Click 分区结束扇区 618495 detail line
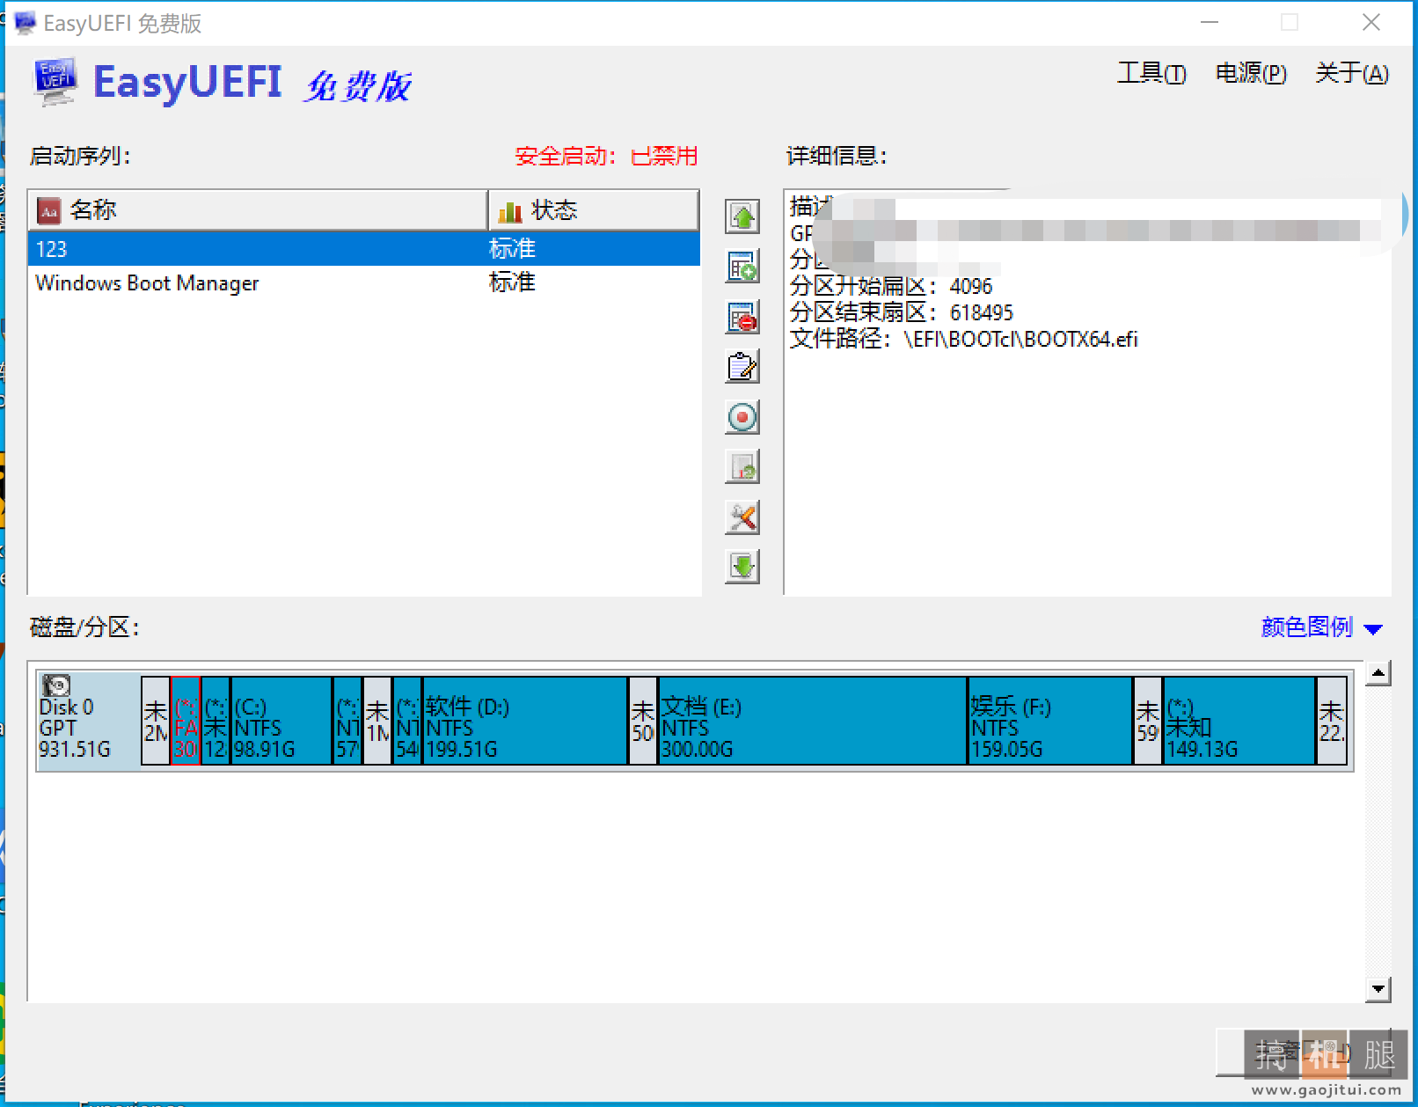This screenshot has height=1107, width=1418. [902, 312]
